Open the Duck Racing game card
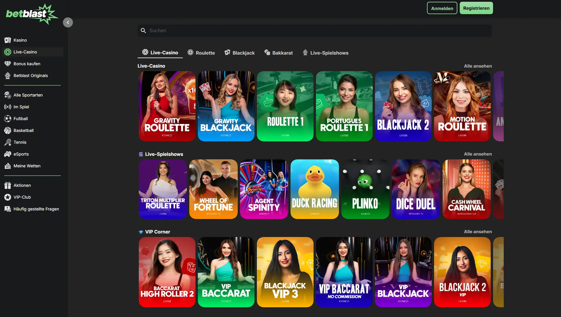This screenshot has width=561, height=317. click(x=314, y=189)
